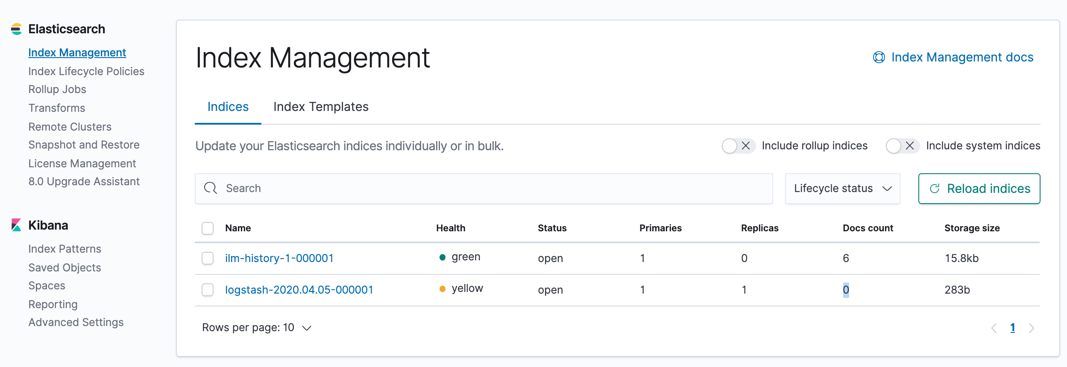Open Transforms in sidebar
Image resolution: width=1067 pixels, height=367 pixels.
tap(57, 108)
